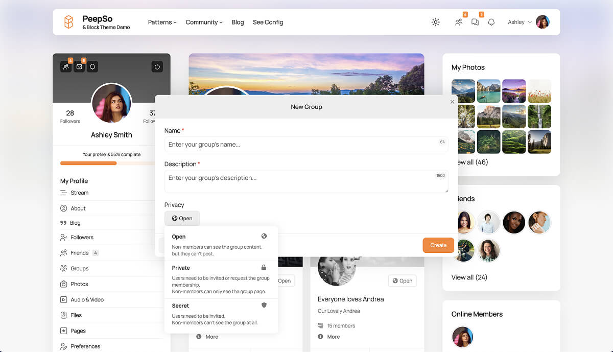The height and width of the screenshot is (352, 613).
Task: Click the My Photos widget heading
Action: [x=468, y=67]
